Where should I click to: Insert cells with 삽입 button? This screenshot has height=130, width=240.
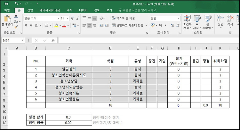220,22
